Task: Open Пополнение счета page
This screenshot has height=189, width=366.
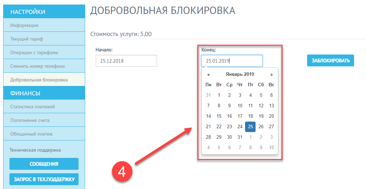Action: click(x=44, y=120)
